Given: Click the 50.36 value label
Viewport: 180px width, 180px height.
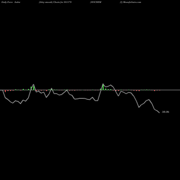Looking at the screenshot, I should coord(166,112).
